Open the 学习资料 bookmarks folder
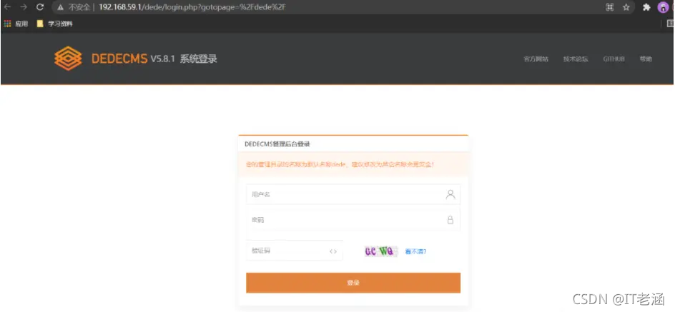 tap(54, 24)
